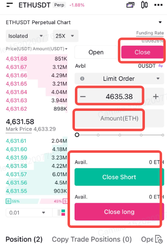Click the info icon beside Limit Order
167x246 pixels.
[82, 78]
